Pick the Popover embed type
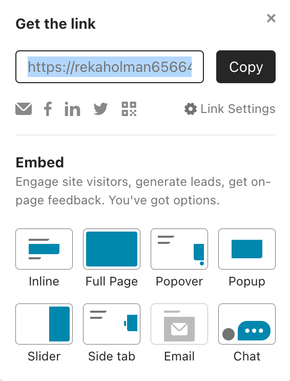The width and height of the screenshot is (290, 381). click(x=179, y=249)
